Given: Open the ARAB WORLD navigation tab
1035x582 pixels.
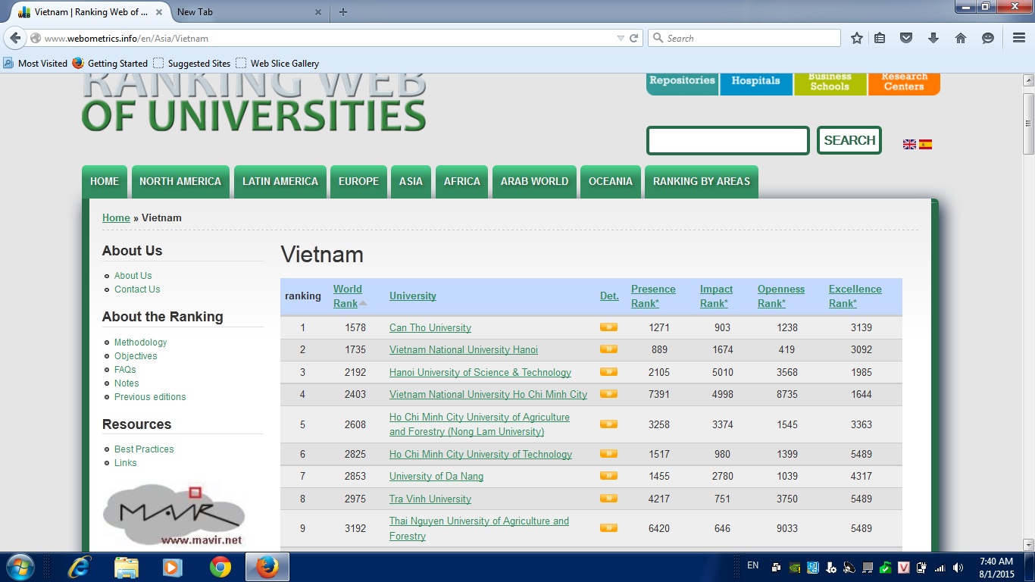Looking at the screenshot, I should pyautogui.click(x=534, y=182).
